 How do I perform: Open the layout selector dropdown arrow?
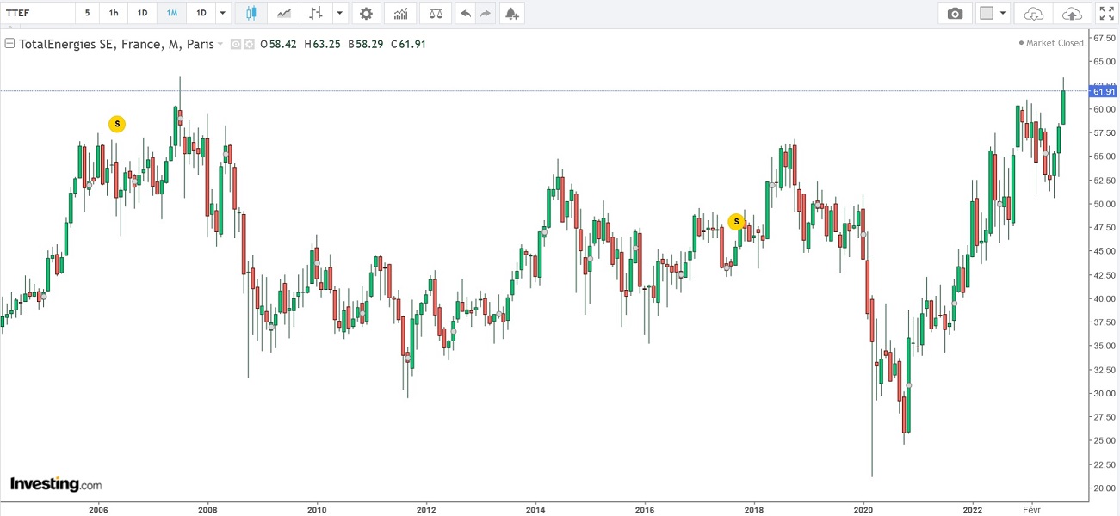tap(1003, 14)
